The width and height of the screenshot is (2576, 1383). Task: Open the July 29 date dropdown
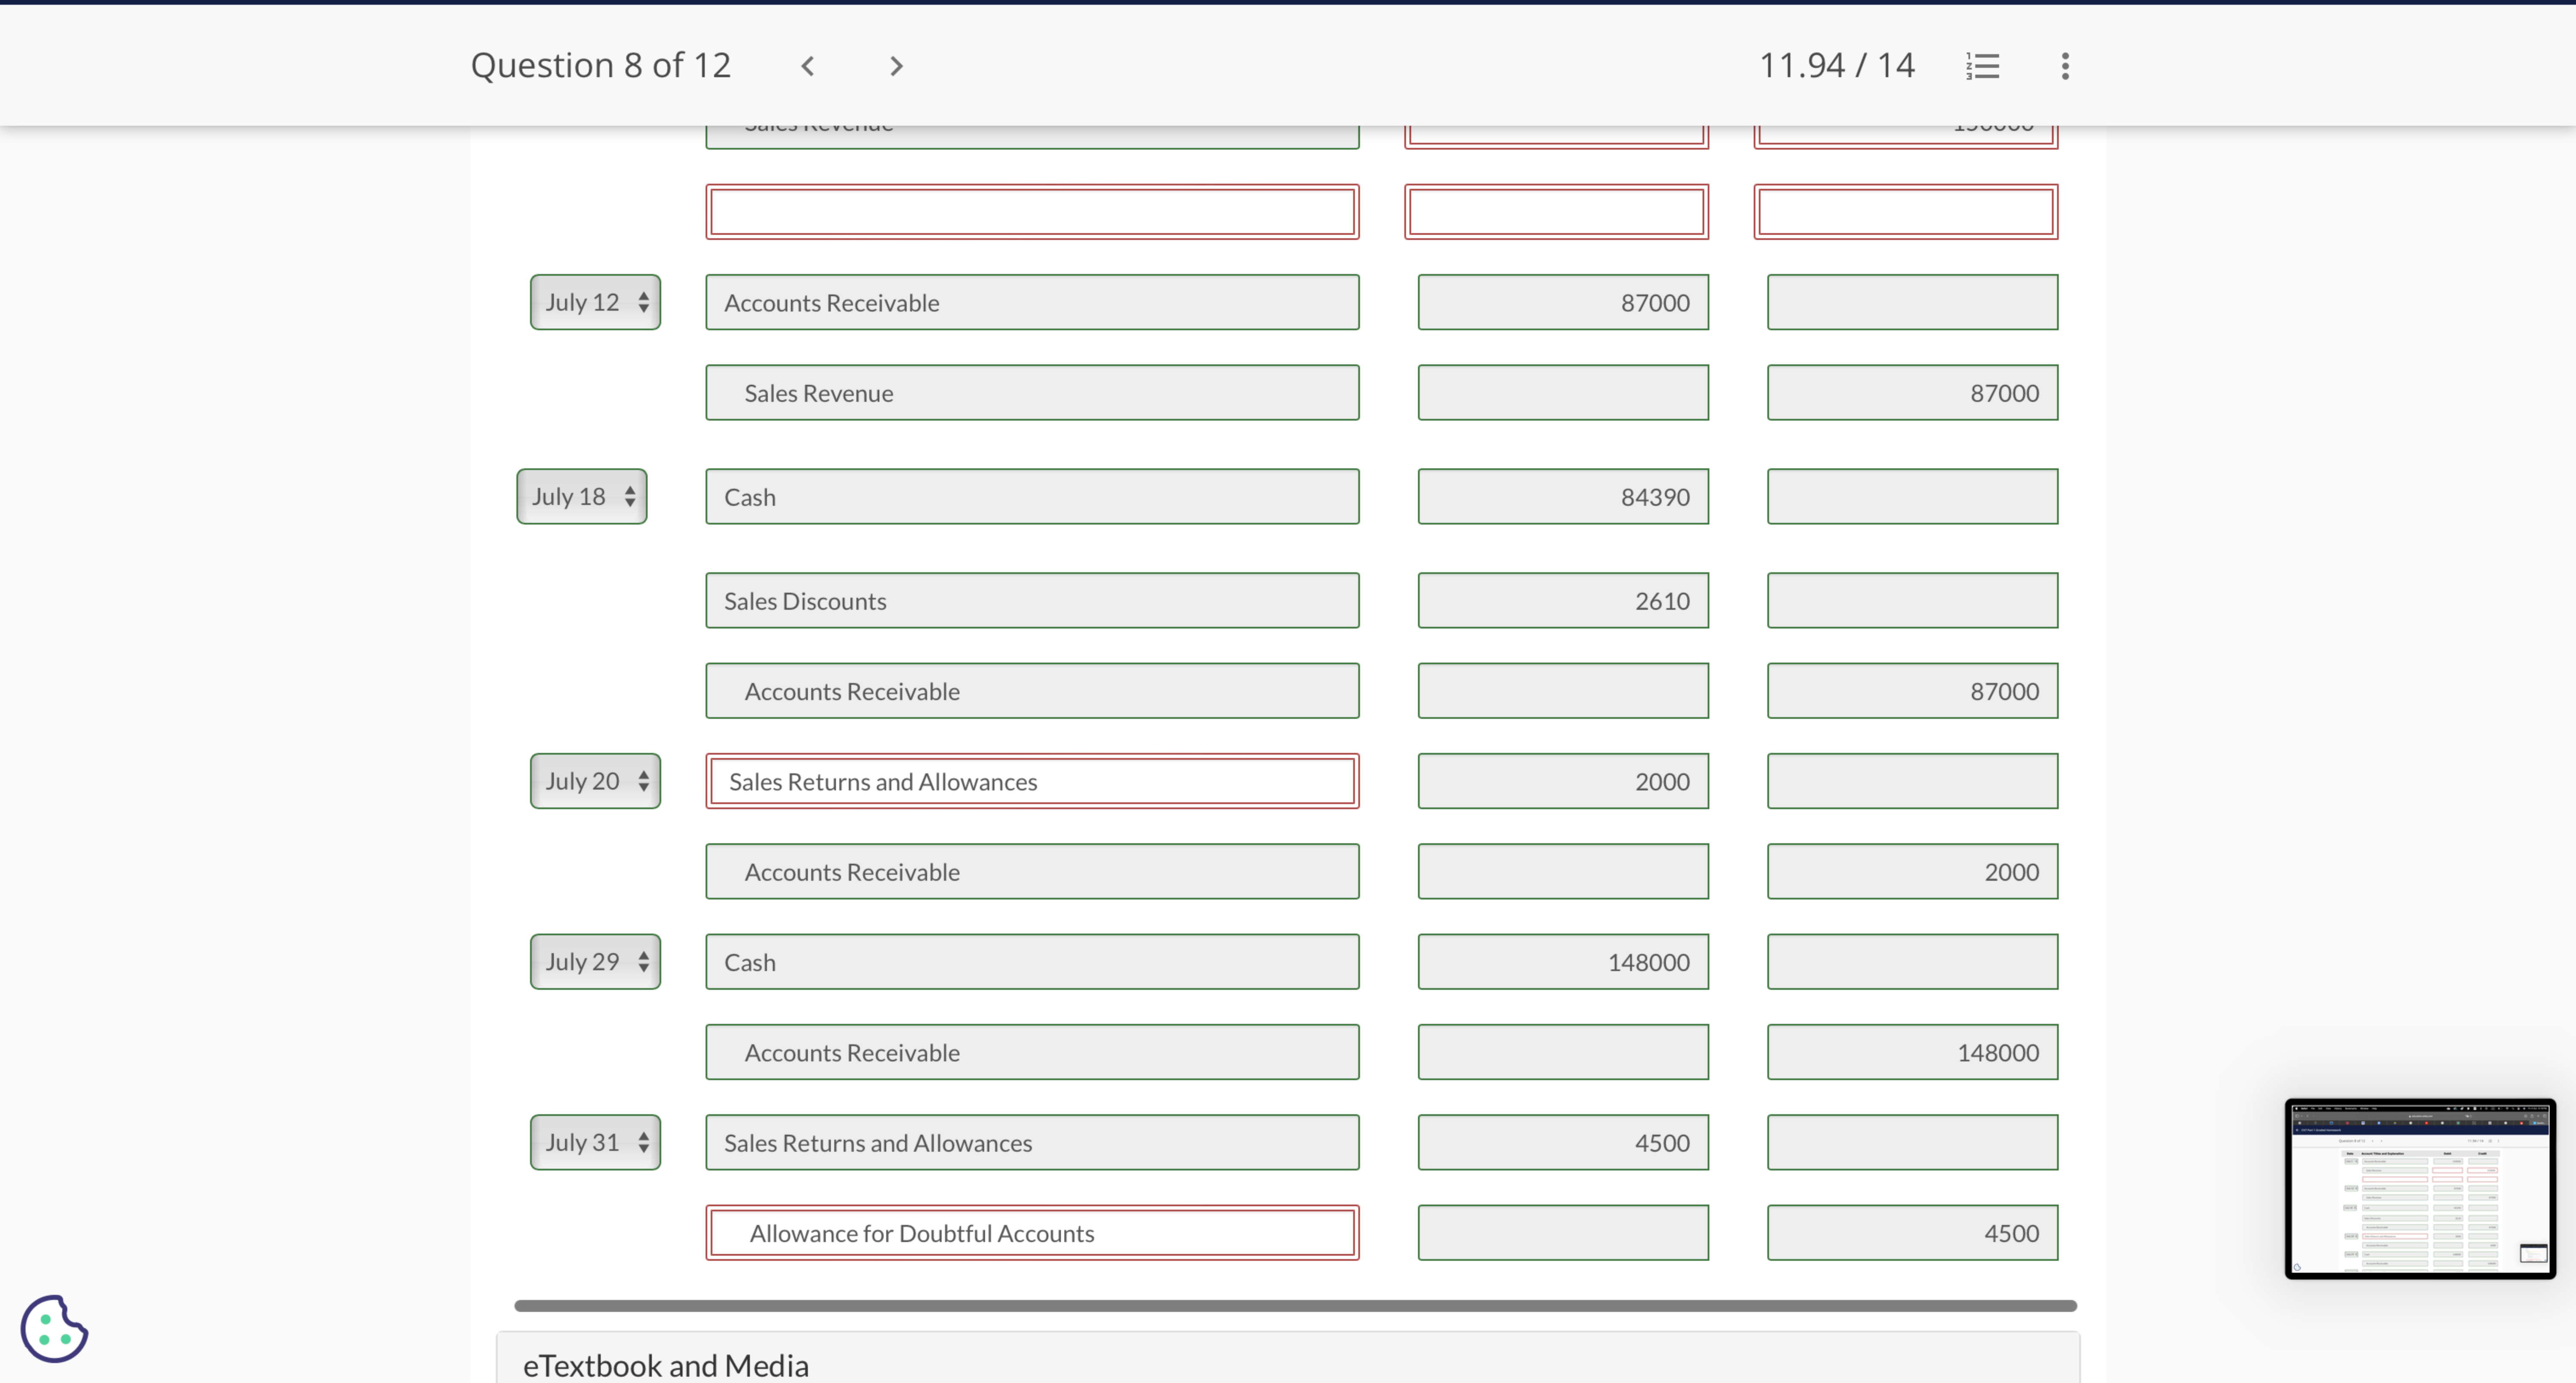tap(595, 961)
